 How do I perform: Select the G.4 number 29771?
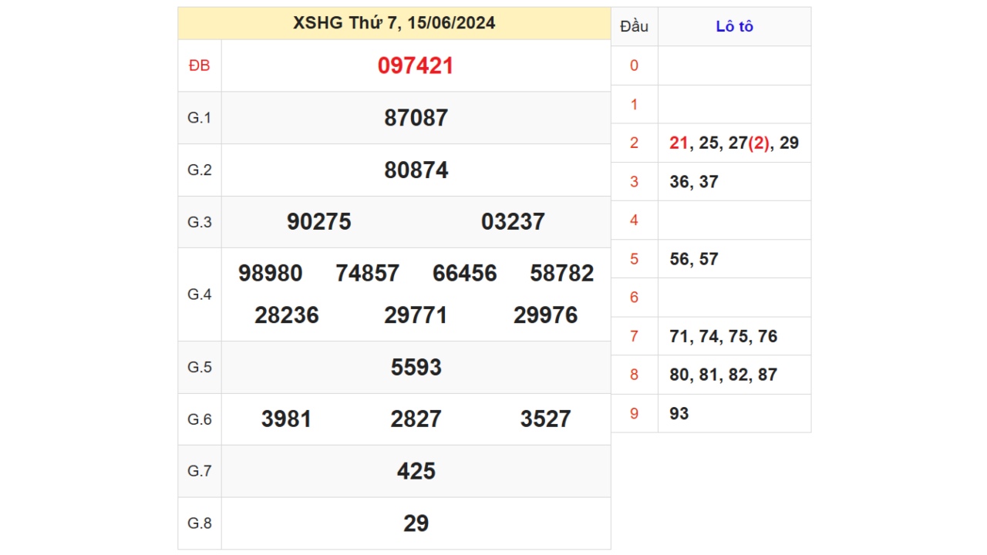(x=416, y=315)
